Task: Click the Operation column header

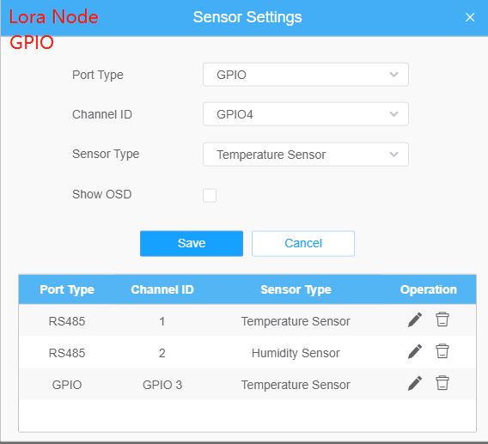Action: coord(429,289)
